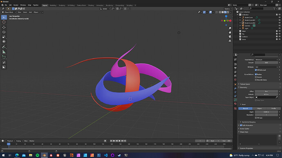Activate the Rotate tool

pos(4,32)
